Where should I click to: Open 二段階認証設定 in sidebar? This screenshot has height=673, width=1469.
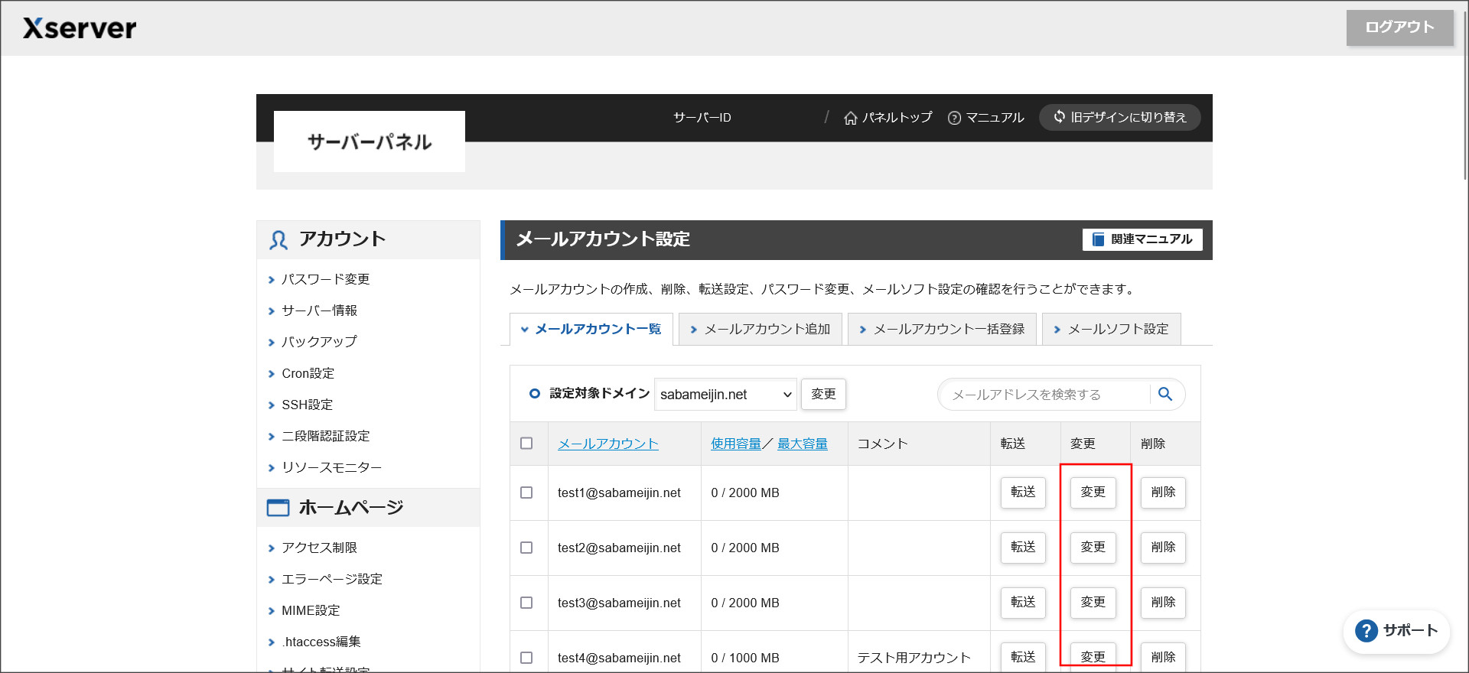326,436
